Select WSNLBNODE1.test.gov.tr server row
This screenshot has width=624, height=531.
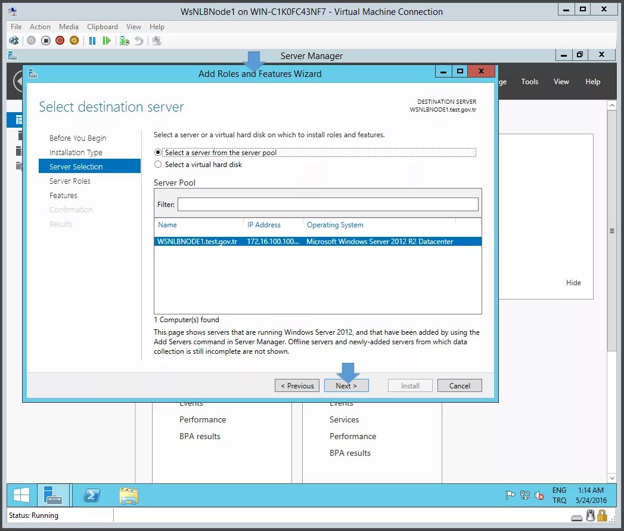click(x=318, y=242)
